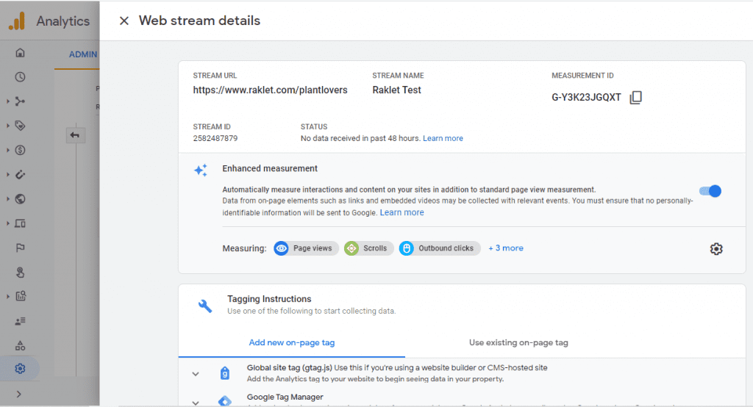Click the Analytics logo icon
Screen dimensions: 753x407
click(18, 21)
